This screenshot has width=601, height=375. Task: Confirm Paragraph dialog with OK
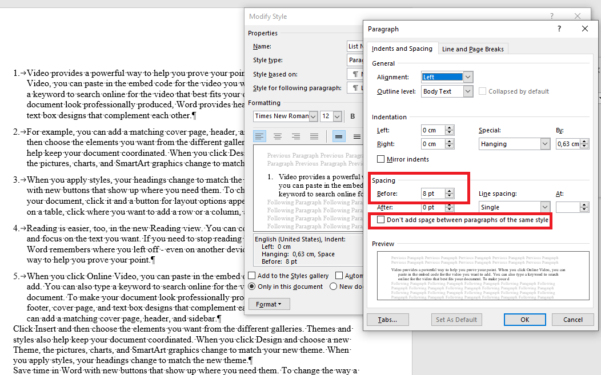524,320
